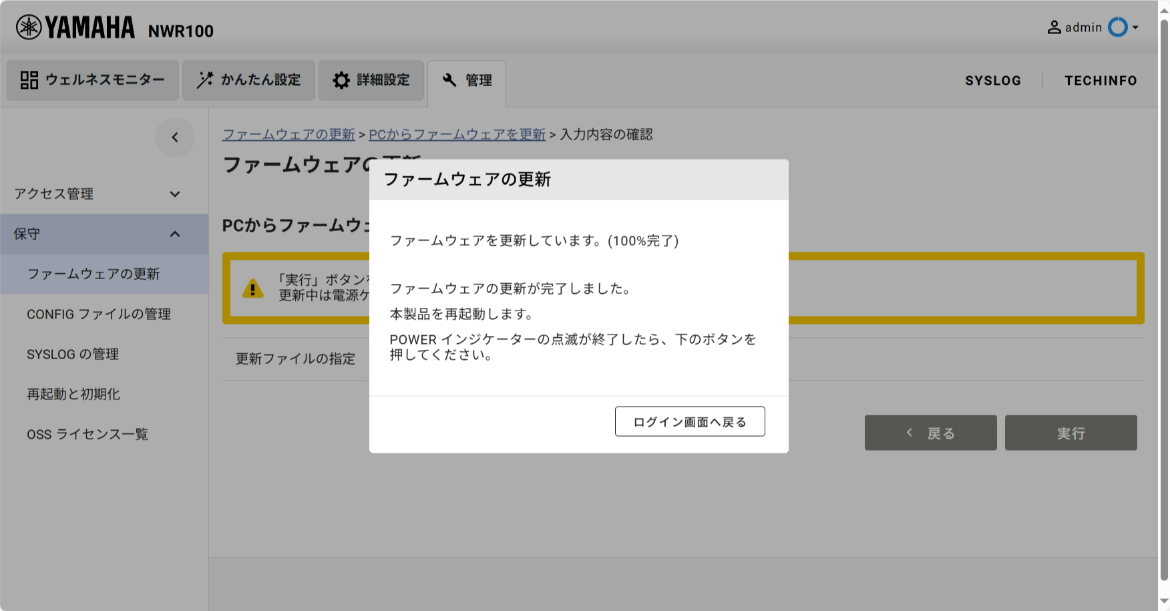Click the 詳細設定 gear icon
This screenshot has width=1170, height=611.
click(x=341, y=80)
